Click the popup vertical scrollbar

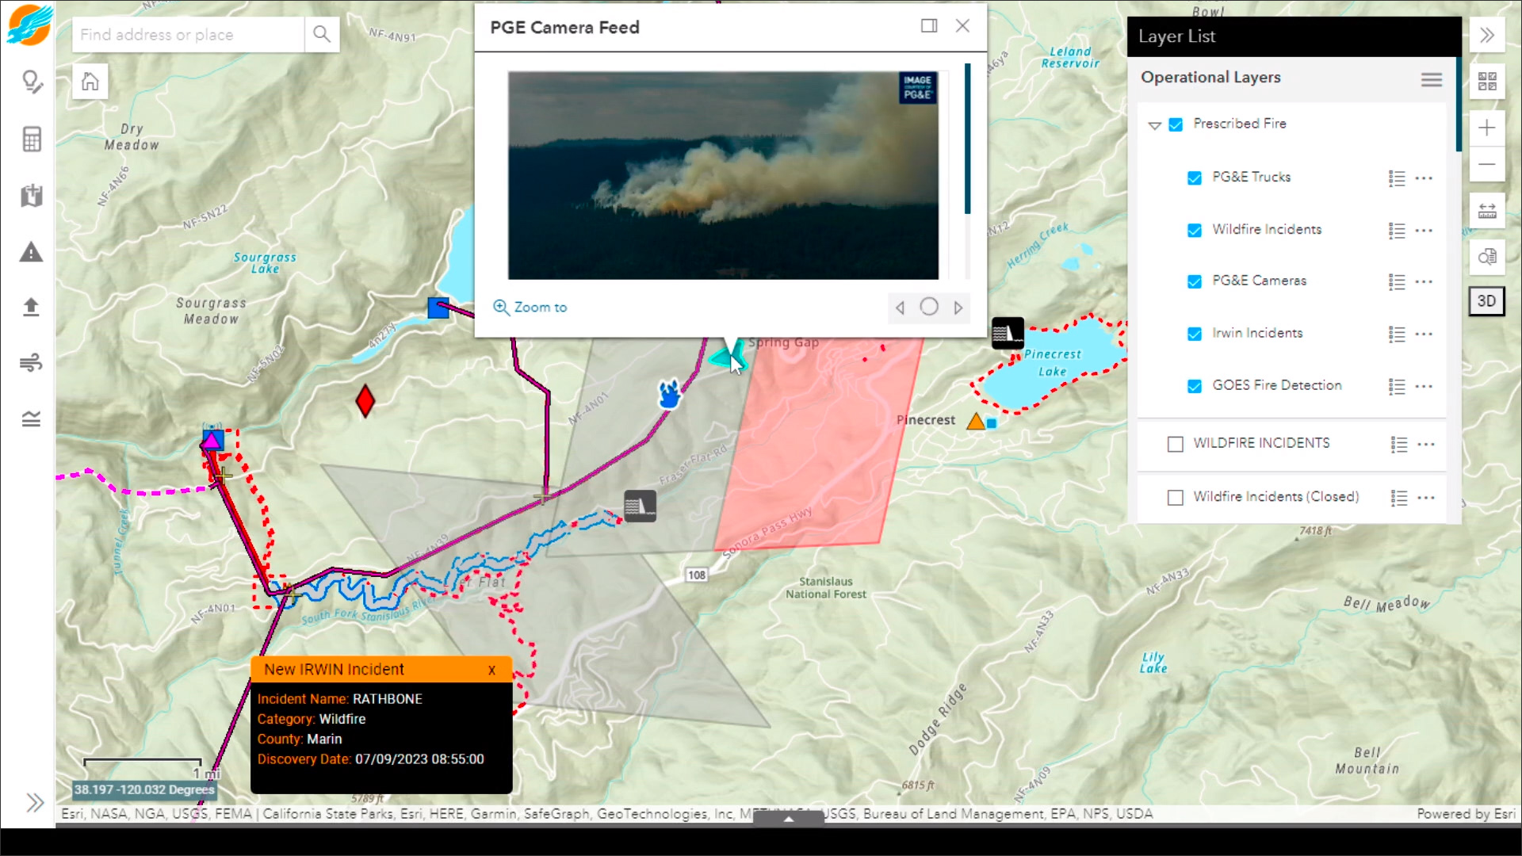967,139
